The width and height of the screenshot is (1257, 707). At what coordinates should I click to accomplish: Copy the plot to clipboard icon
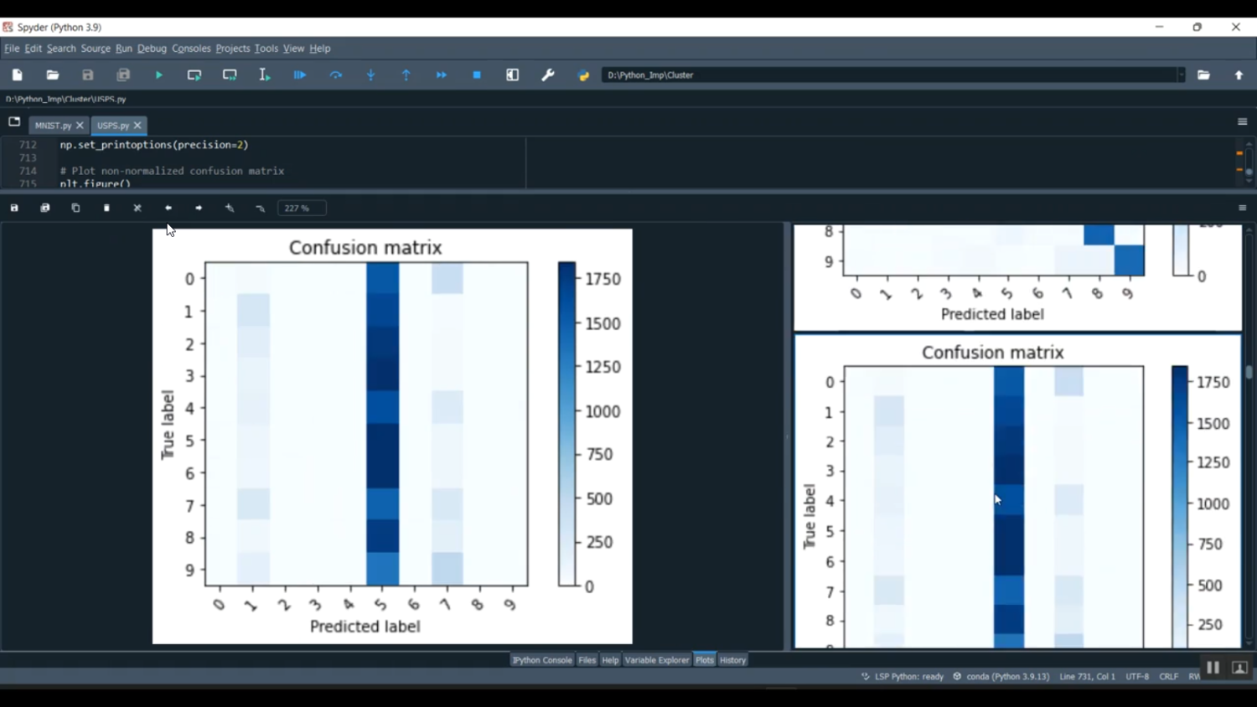(75, 208)
